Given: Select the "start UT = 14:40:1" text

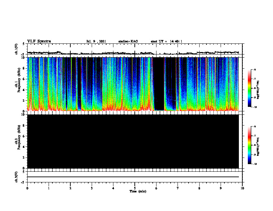Looking at the screenshot, I should (166, 41).
